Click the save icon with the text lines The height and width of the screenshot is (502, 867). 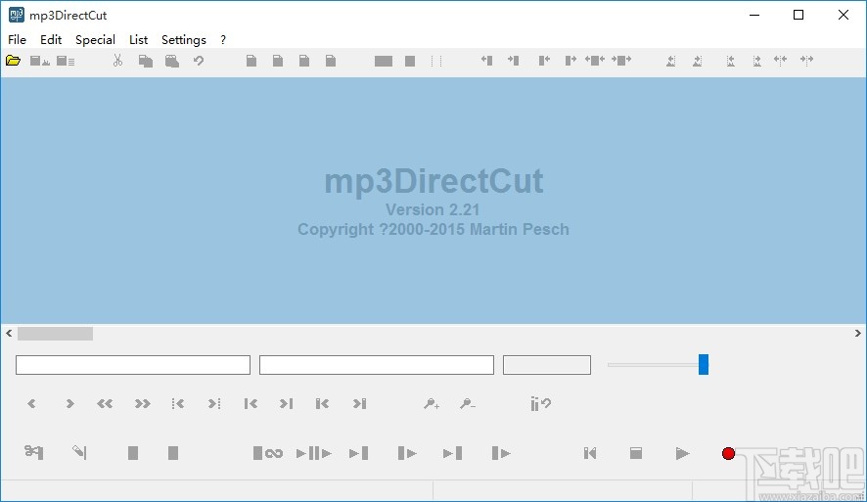click(x=66, y=61)
